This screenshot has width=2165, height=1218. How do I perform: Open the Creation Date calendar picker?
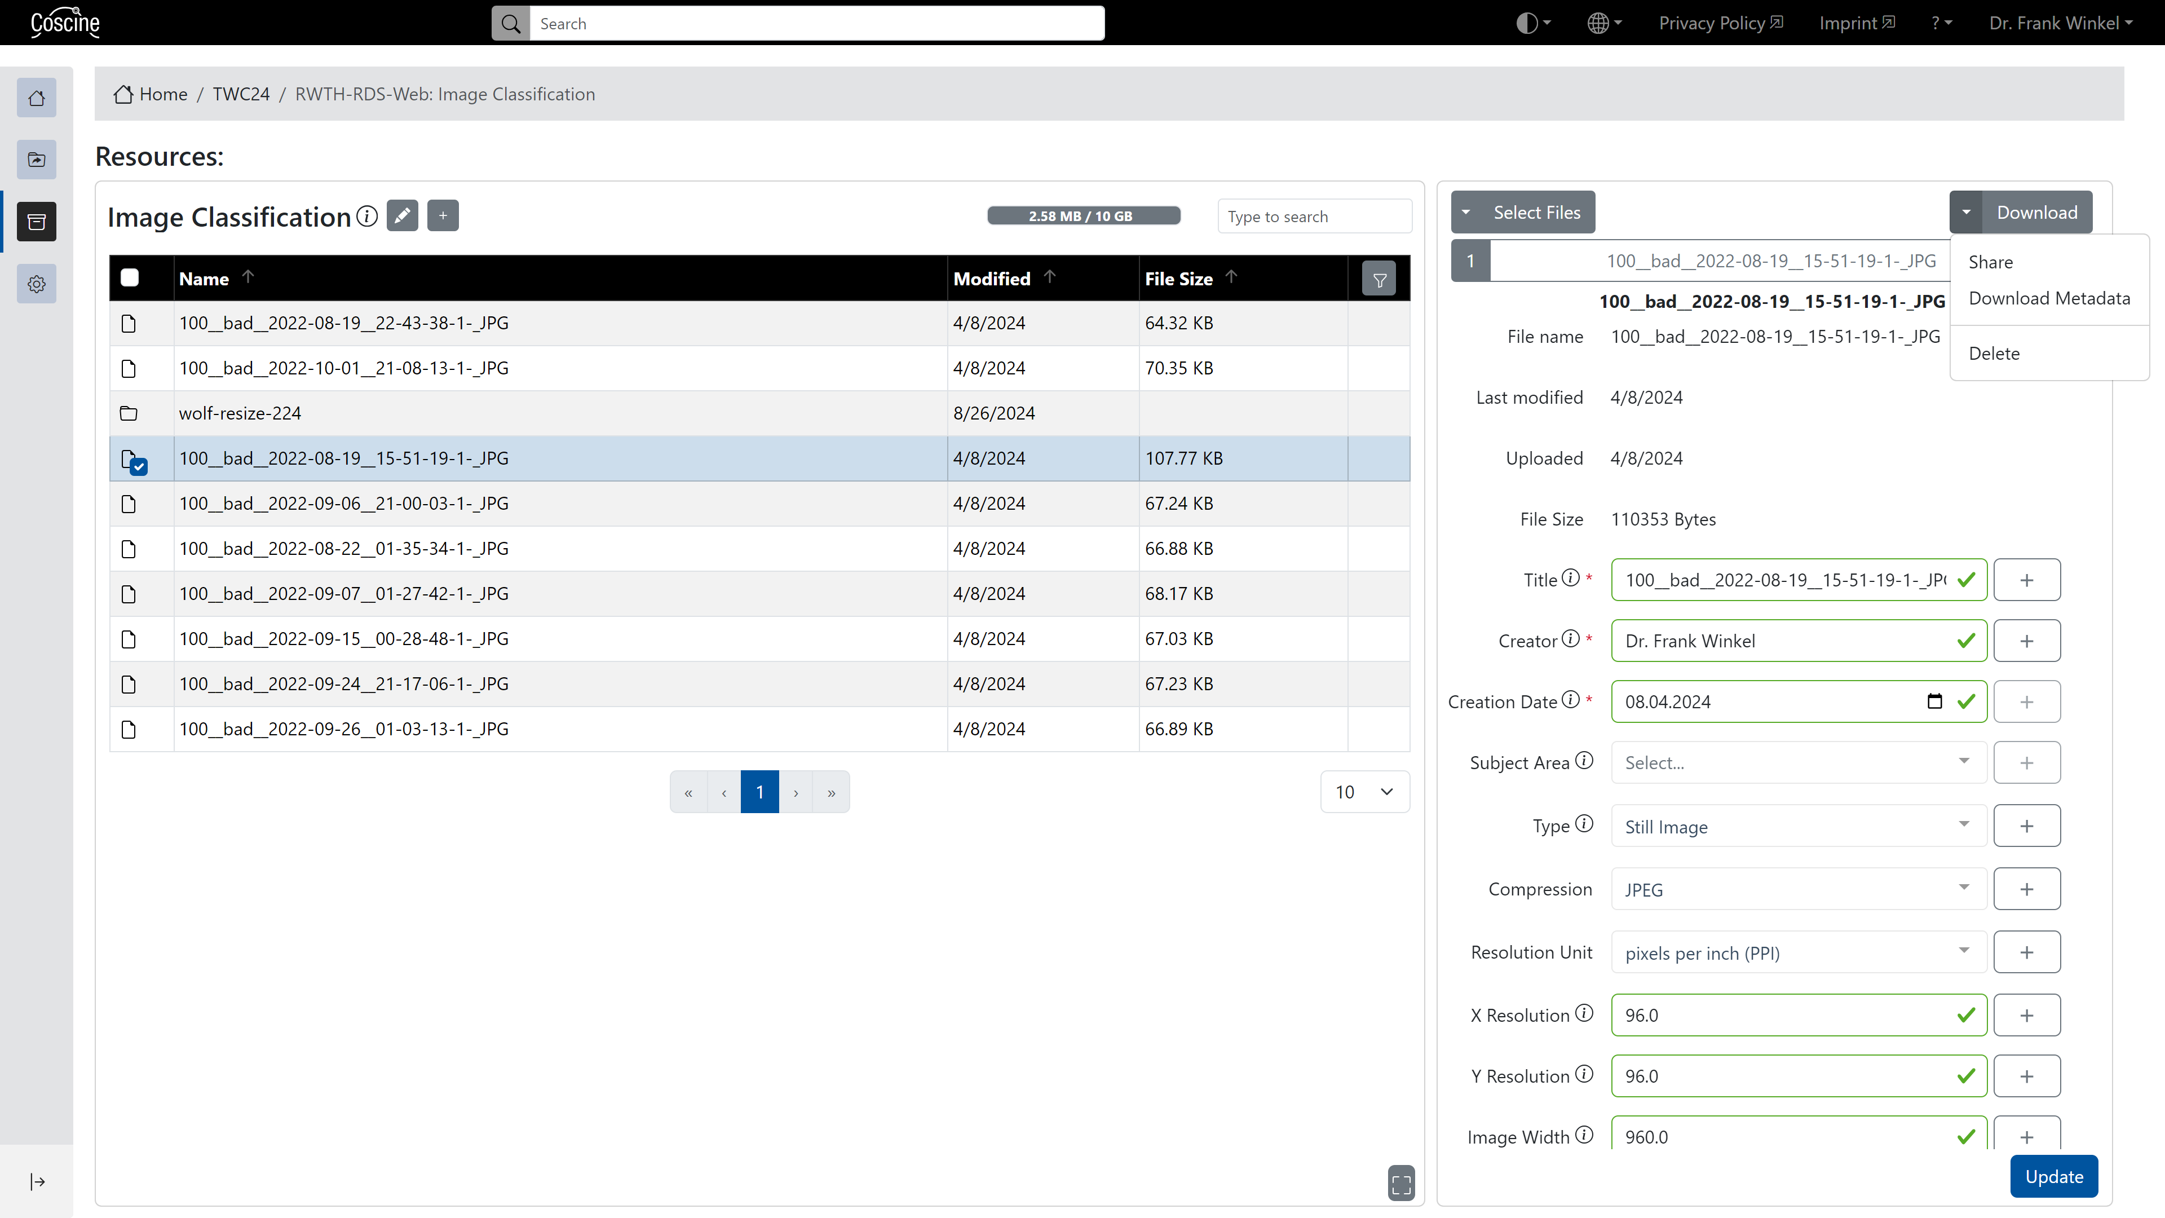point(1934,701)
